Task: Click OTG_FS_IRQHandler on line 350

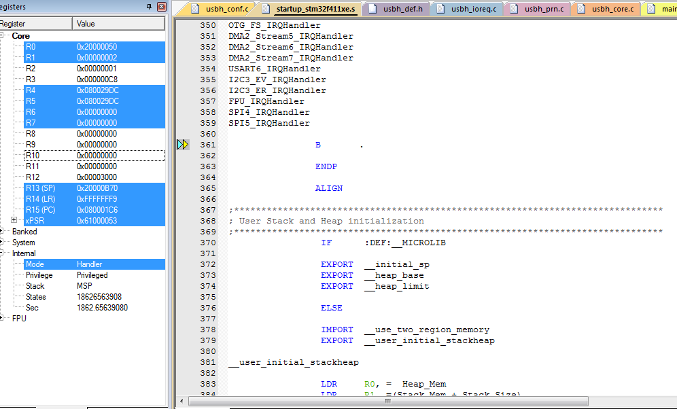Action: point(275,25)
